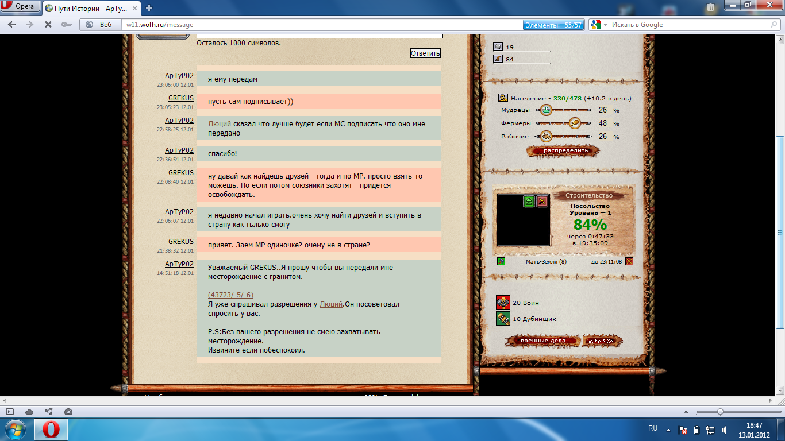
Task: Open военные дела
Action: click(542, 341)
